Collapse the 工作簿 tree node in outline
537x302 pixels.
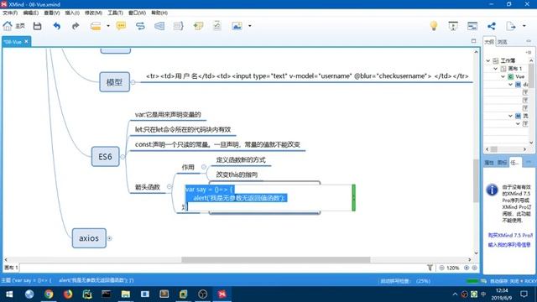tap(488, 60)
